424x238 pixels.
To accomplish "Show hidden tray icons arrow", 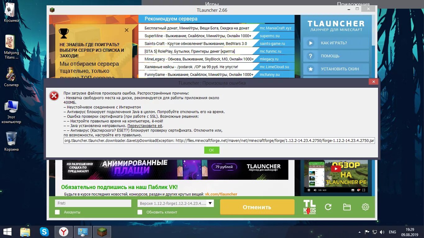I will [360, 232].
